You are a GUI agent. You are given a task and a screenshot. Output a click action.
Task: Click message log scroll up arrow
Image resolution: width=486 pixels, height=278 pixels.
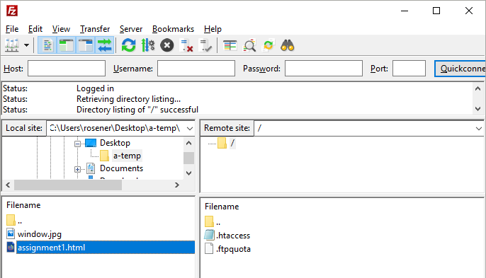tap(477, 89)
